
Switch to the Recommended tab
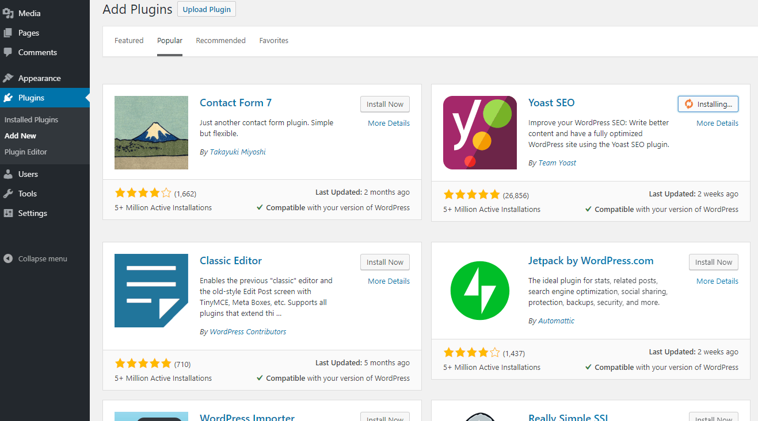click(x=220, y=40)
